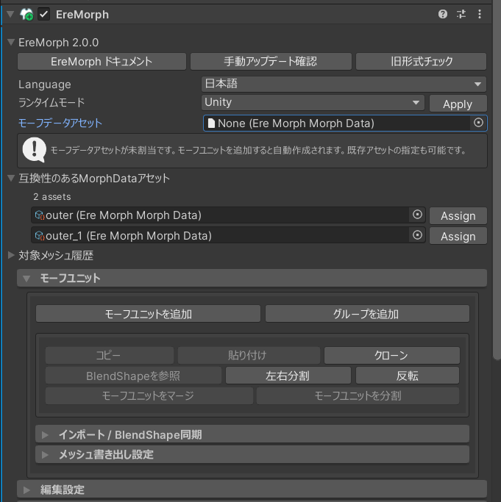Expand the メッシュ書き出し設定 section
Image resolution: width=501 pixels, height=502 pixels.
pos(252,455)
